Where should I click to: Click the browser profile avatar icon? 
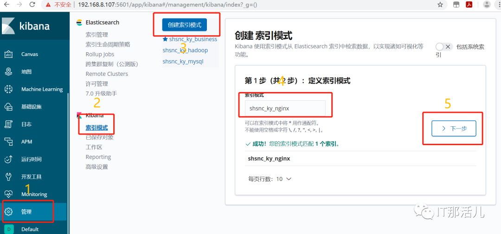[x=487, y=5]
